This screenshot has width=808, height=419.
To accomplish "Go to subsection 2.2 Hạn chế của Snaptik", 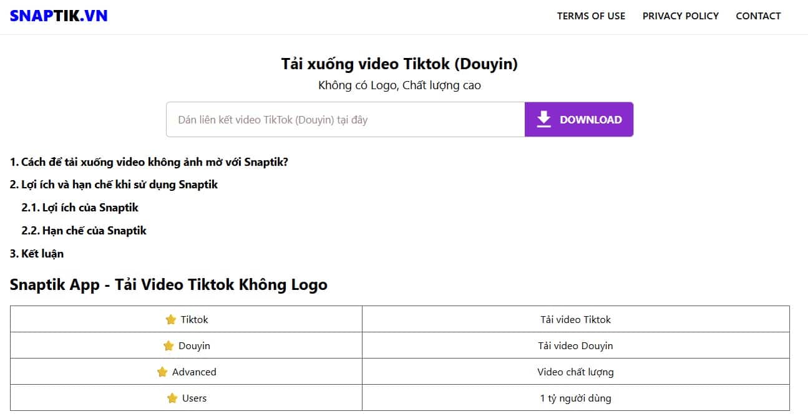I will click(x=84, y=231).
